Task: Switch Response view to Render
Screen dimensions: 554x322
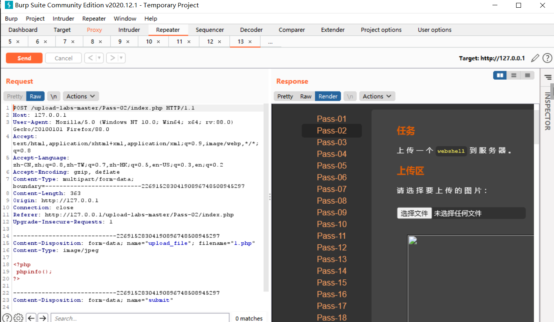Action: coord(328,96)
